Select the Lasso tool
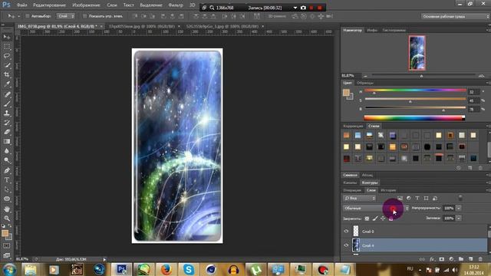 [7, 56]
